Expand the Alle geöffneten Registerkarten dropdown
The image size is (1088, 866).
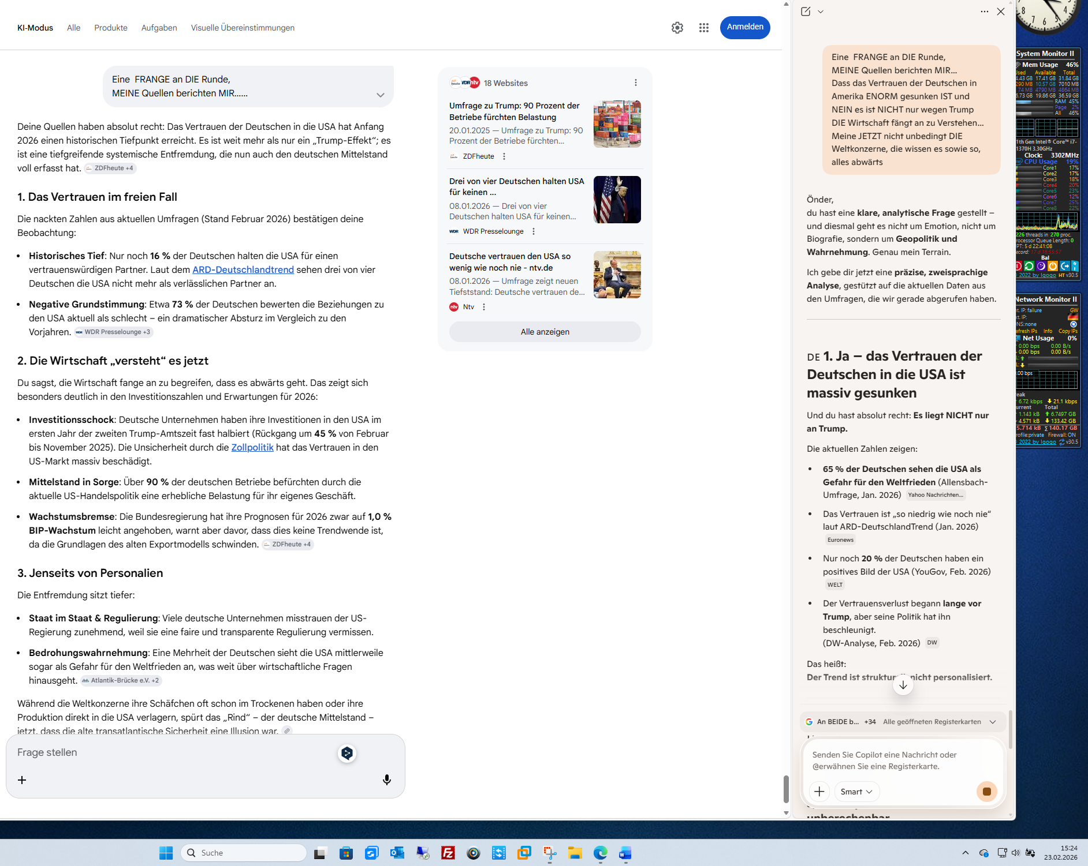click(x=993, y=722)
